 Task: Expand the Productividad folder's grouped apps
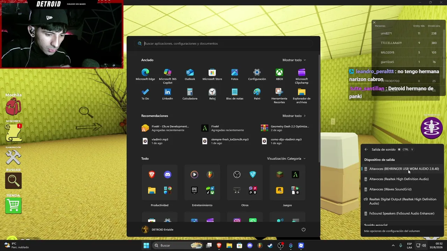[168, 190]
